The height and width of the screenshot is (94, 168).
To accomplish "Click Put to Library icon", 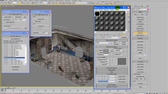I will pyautogui.click(x=114, y=35).
